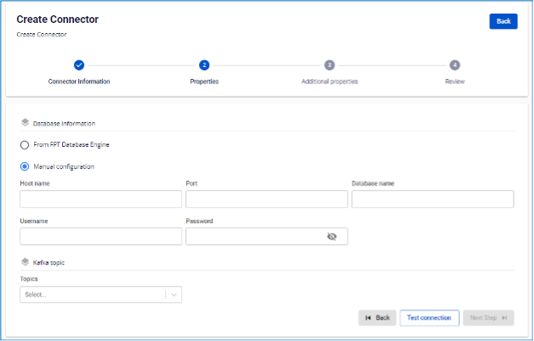Viewport: 534px width, 341px height.
Task: Open the Additional properties step label
Action: 329,81
